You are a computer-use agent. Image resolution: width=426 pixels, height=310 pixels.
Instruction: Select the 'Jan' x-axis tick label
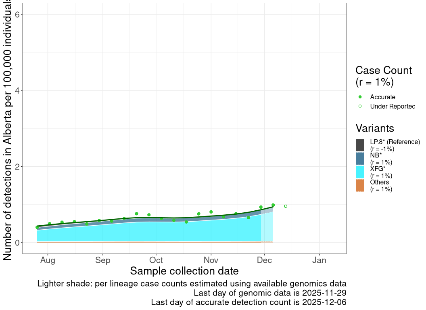point(319,260)
